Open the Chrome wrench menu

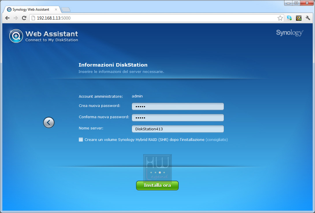point(308,18)
